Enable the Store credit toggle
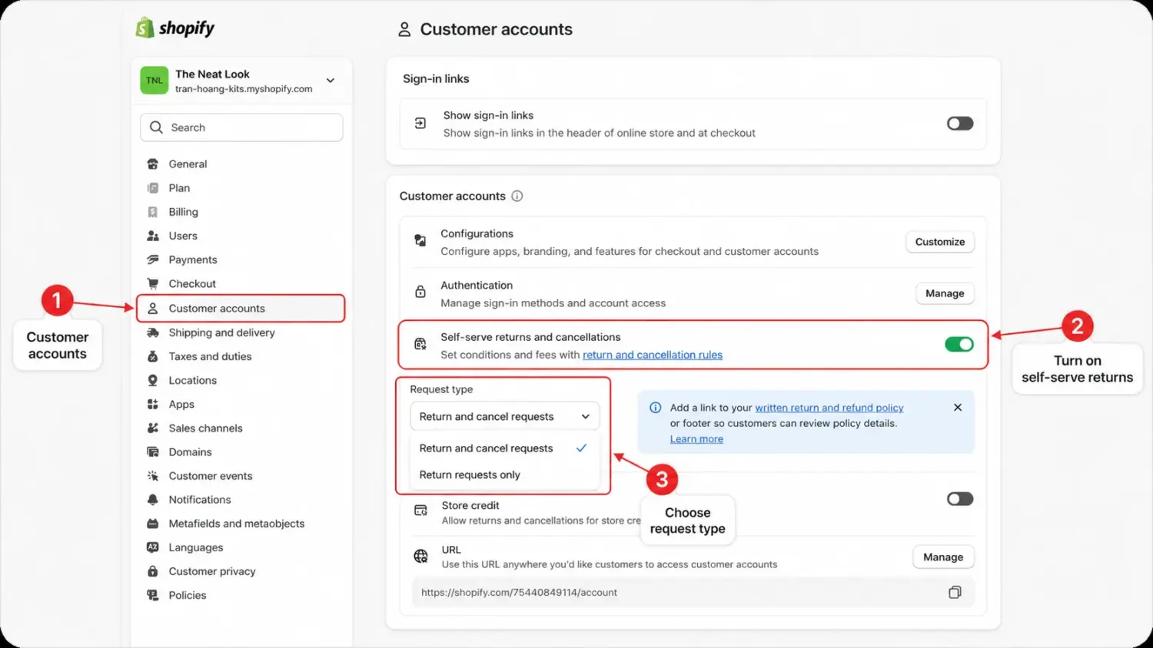This screenshot has height=648, width=1153. [960, 499]
